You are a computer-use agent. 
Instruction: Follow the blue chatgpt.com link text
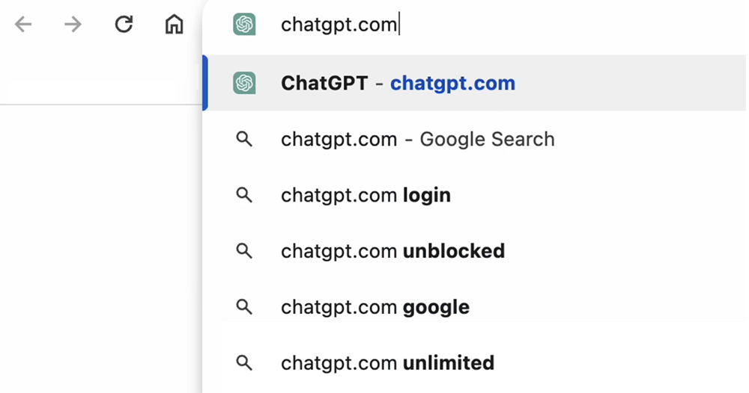[453, 84]
